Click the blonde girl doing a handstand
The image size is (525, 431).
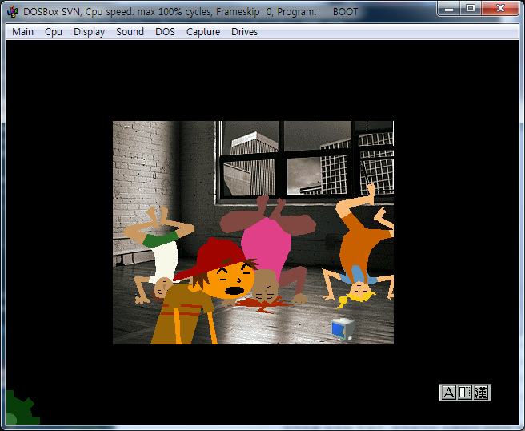(360, 246)
